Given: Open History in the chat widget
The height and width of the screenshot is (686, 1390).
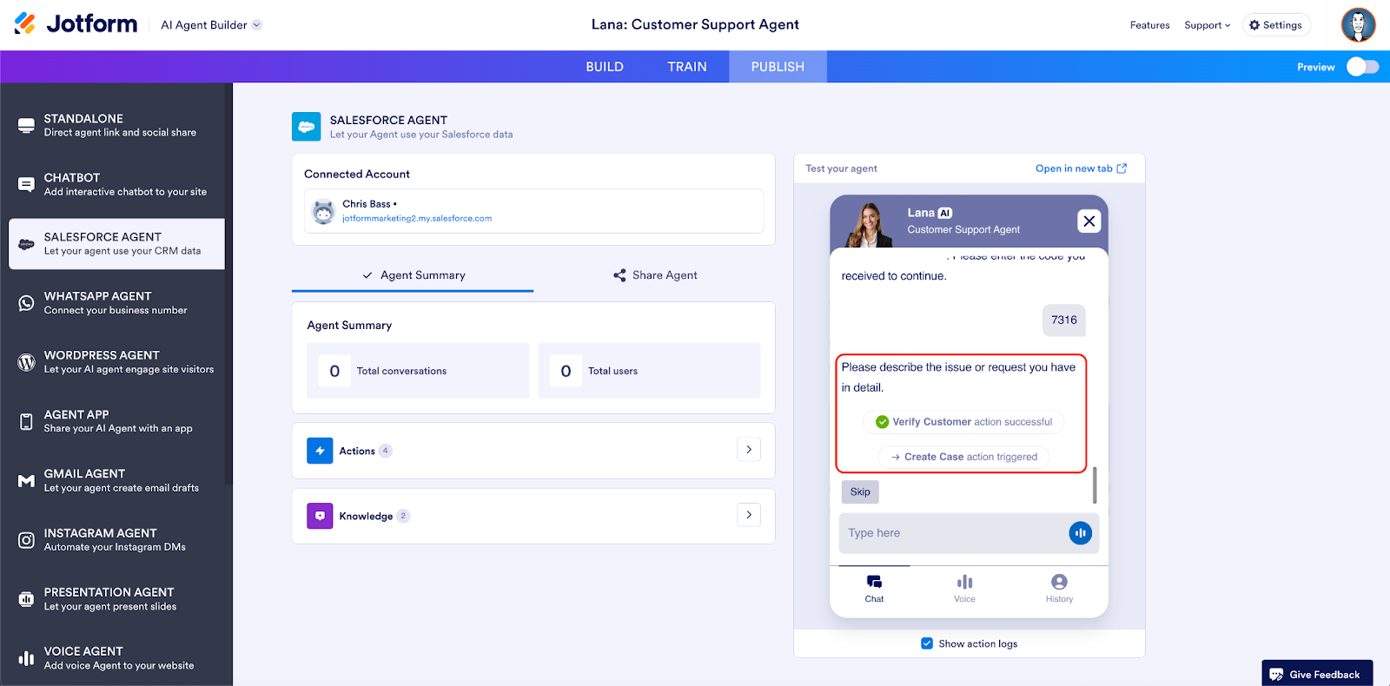Looking at the screenshot, I should click(1059, 588).
